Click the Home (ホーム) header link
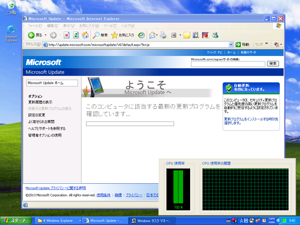This screenshot has width=300, height=225. (231, 52)
